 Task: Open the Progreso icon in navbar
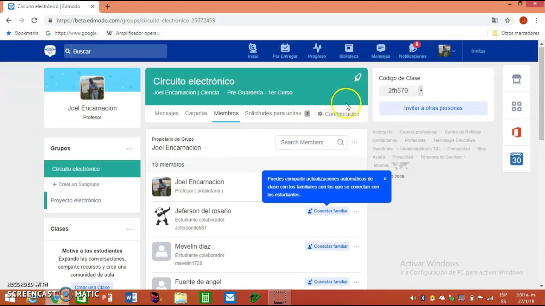tap(317, 51)
